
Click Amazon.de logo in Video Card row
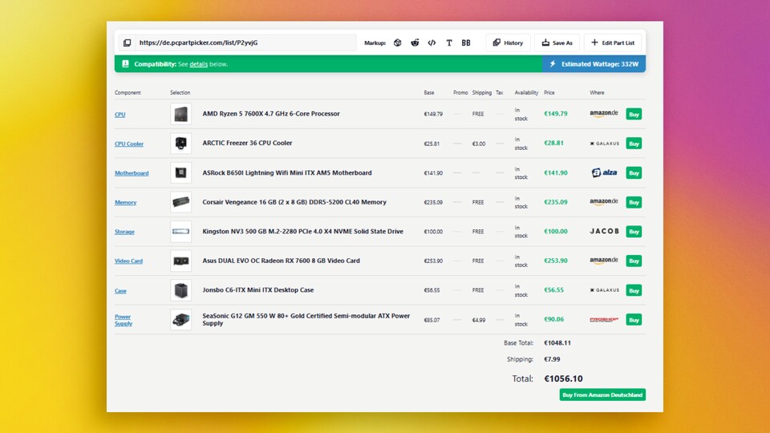click(604, 260)
